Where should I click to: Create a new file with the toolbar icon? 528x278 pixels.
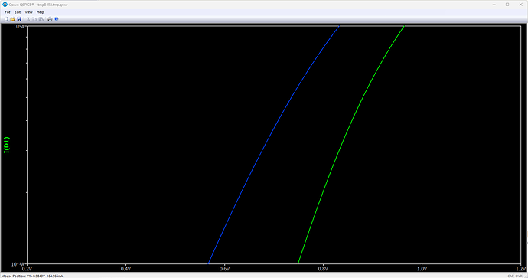click(6, 19)
